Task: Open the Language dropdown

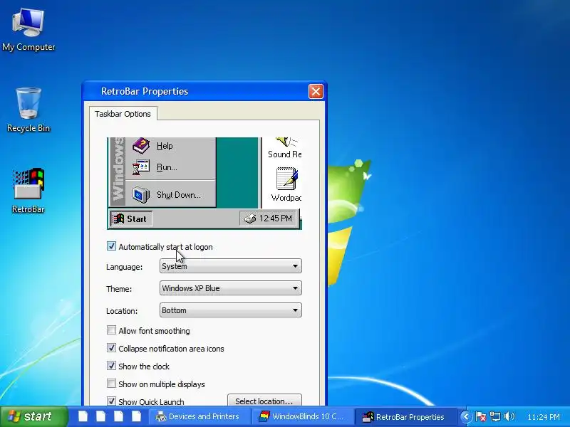Action: 230,266
